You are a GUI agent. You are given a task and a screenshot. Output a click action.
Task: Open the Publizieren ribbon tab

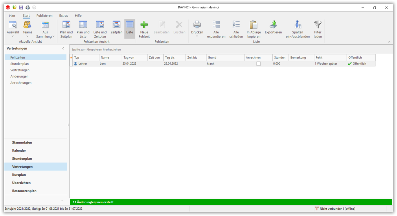[x=44, y=16]
